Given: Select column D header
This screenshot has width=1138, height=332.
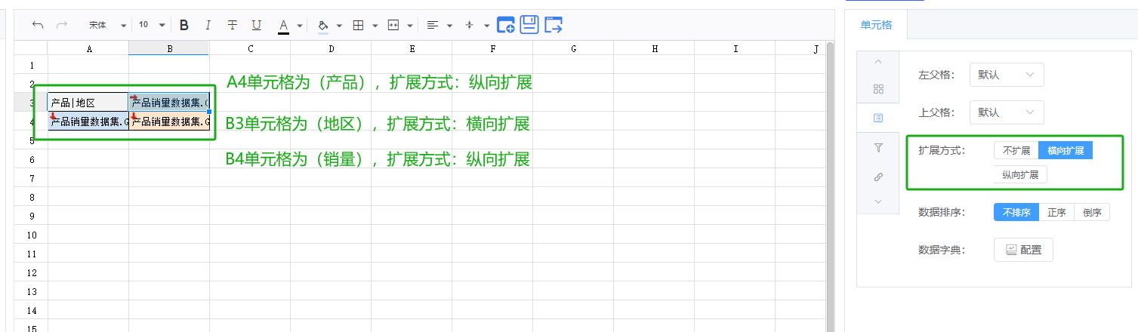Looking at the screenshot, I should (331, 48).
